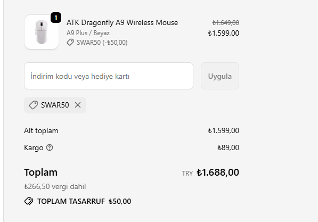318x222 pixels.
Task: Click the tag icon beside SWAR50 (-₺50,00)
Action: tap(70, 43)
